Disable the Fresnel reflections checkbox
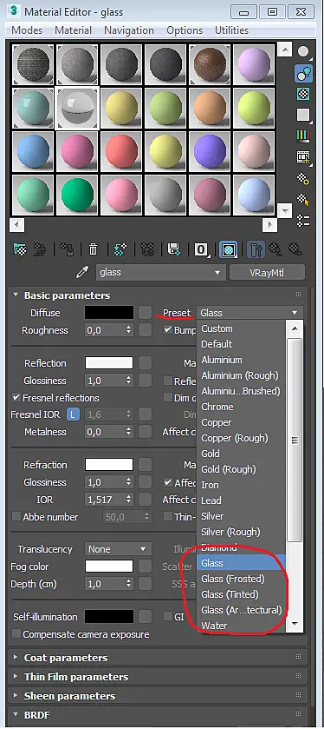 [x=16, y=397]
